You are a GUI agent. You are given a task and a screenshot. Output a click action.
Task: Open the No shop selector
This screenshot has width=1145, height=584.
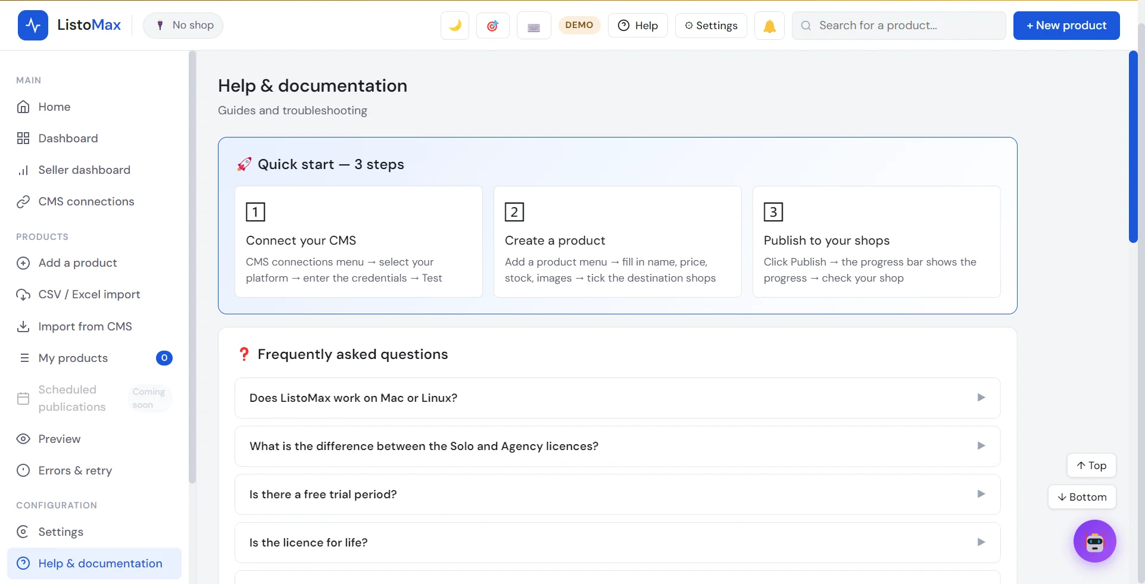(183, 26)
